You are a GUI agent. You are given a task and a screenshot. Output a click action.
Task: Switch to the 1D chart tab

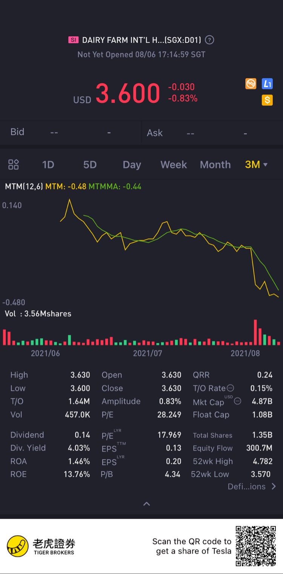[48, 165]
